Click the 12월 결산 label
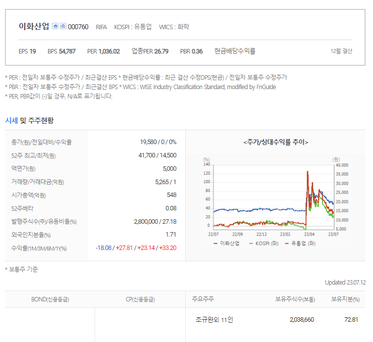Image resolution: width=373 pixels, height=342 pixels. [x=341, y=51]
